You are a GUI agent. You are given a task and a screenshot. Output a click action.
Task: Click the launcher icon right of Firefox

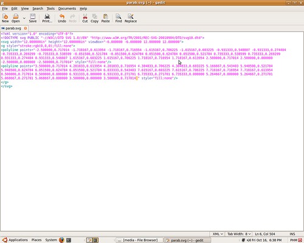click(69, 240)
